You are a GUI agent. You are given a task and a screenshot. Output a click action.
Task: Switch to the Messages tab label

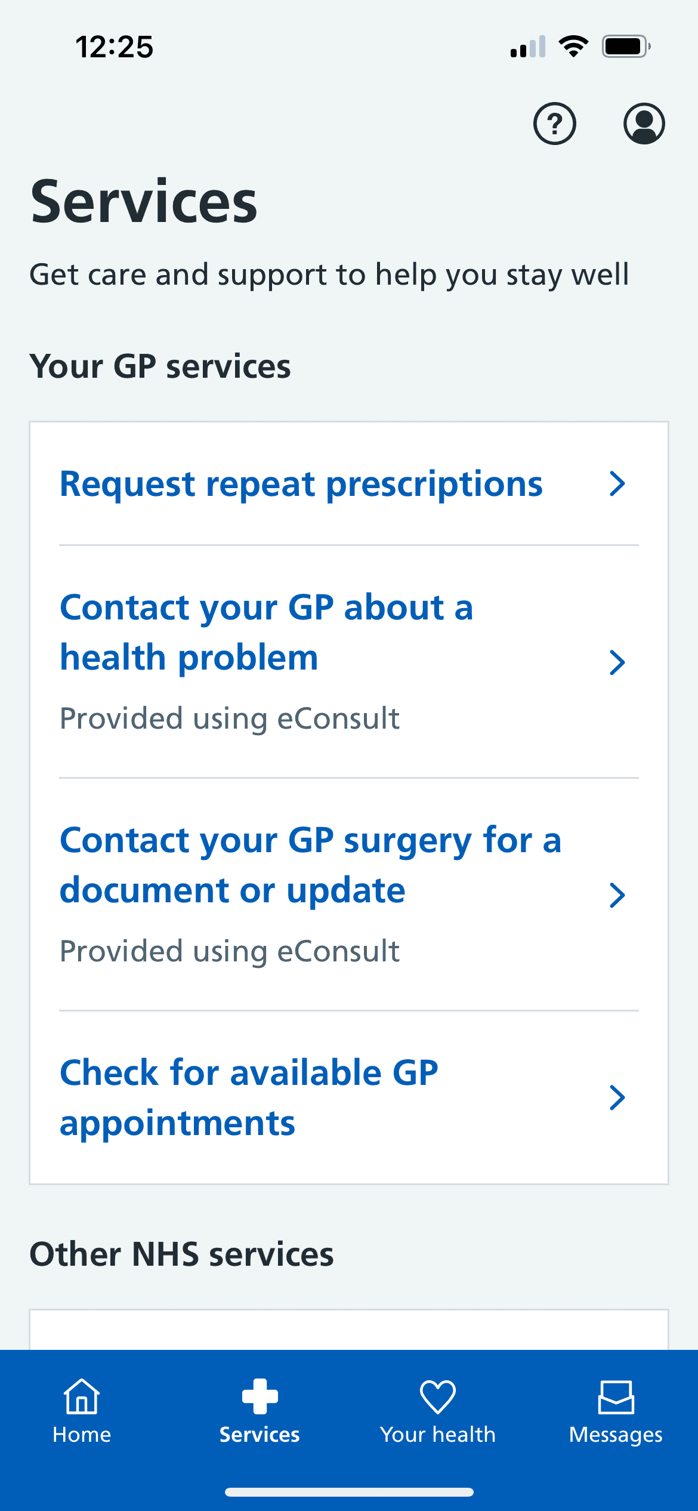(x=616, y=1435)
